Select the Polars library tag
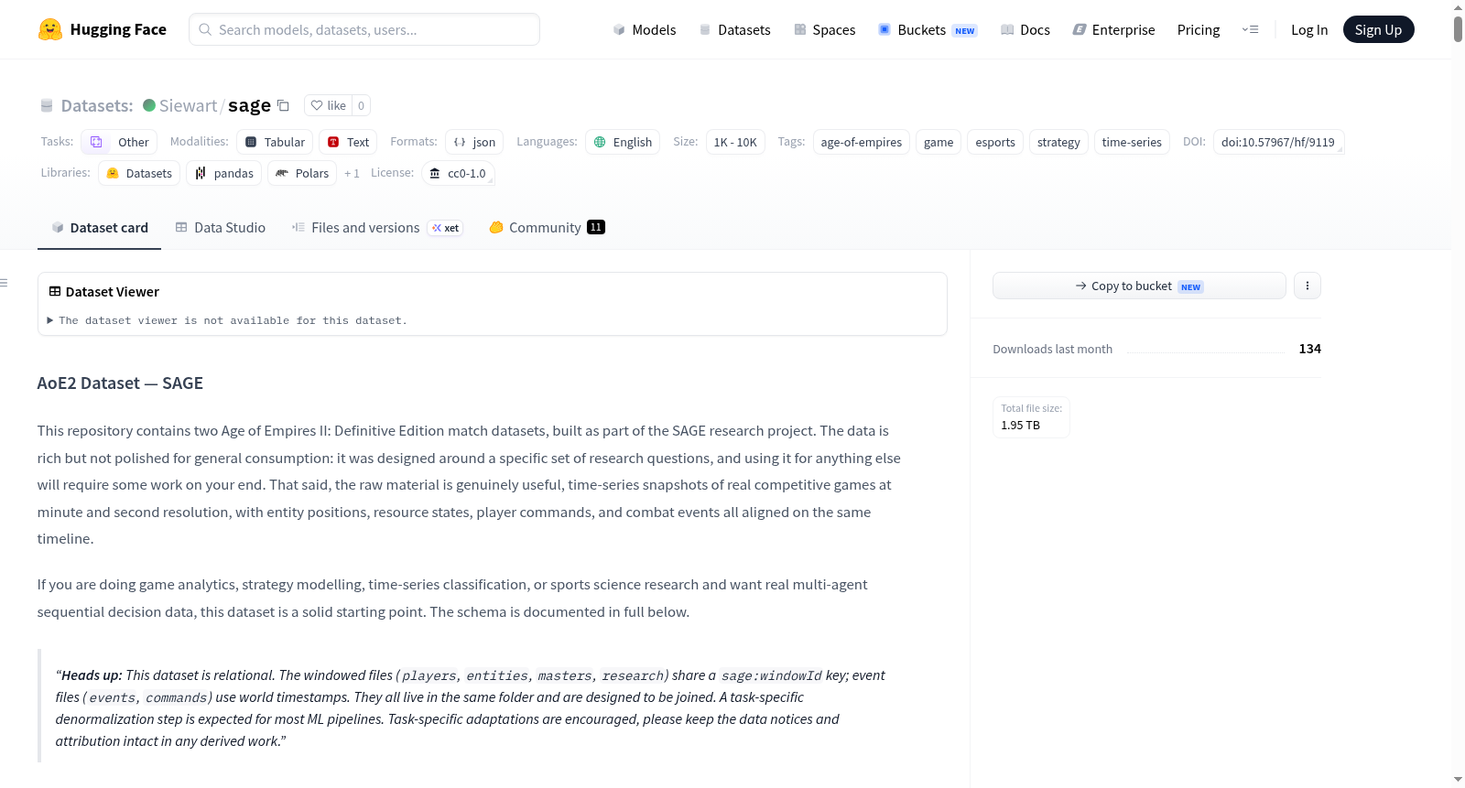This screenshot has height=788, width=1465. coord(302,173)
